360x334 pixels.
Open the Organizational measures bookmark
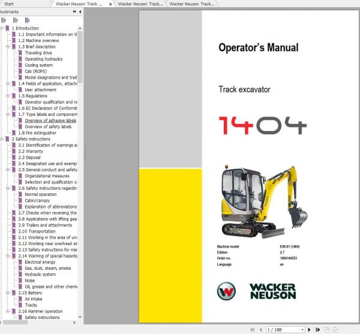click(47, 176)
